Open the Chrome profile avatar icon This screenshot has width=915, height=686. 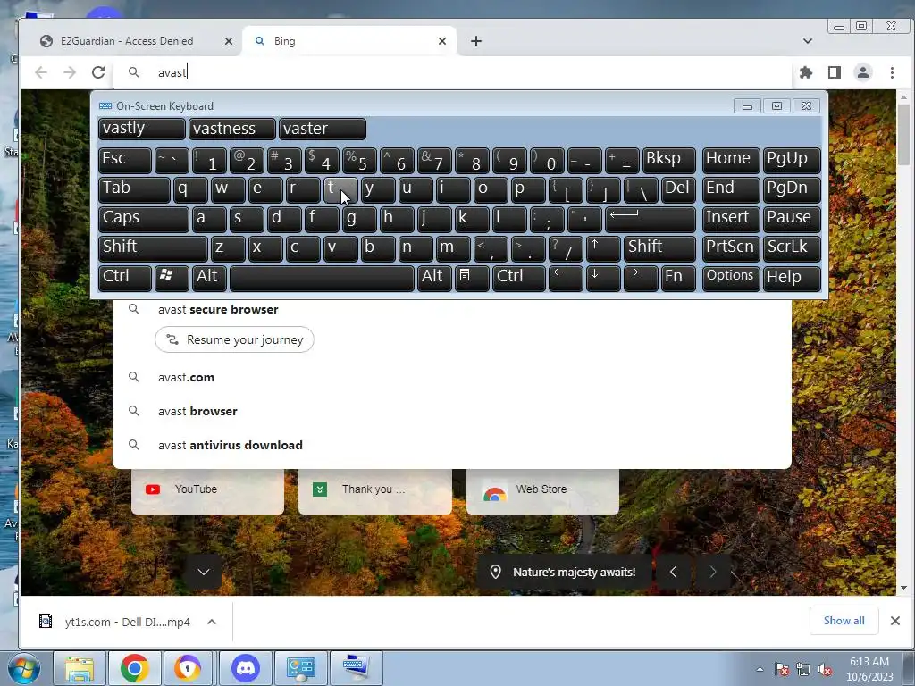pos(863,72)
